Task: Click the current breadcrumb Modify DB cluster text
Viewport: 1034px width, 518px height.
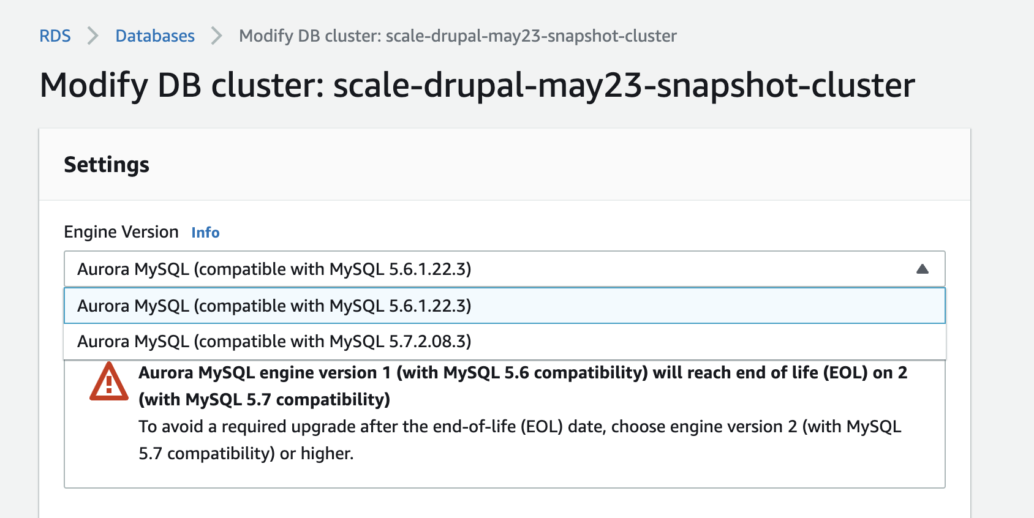Action: click(458, 36)
